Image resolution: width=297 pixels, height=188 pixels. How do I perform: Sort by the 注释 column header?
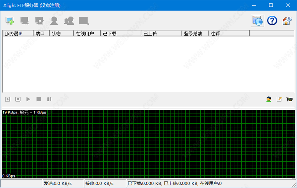[x=229, y=33]
